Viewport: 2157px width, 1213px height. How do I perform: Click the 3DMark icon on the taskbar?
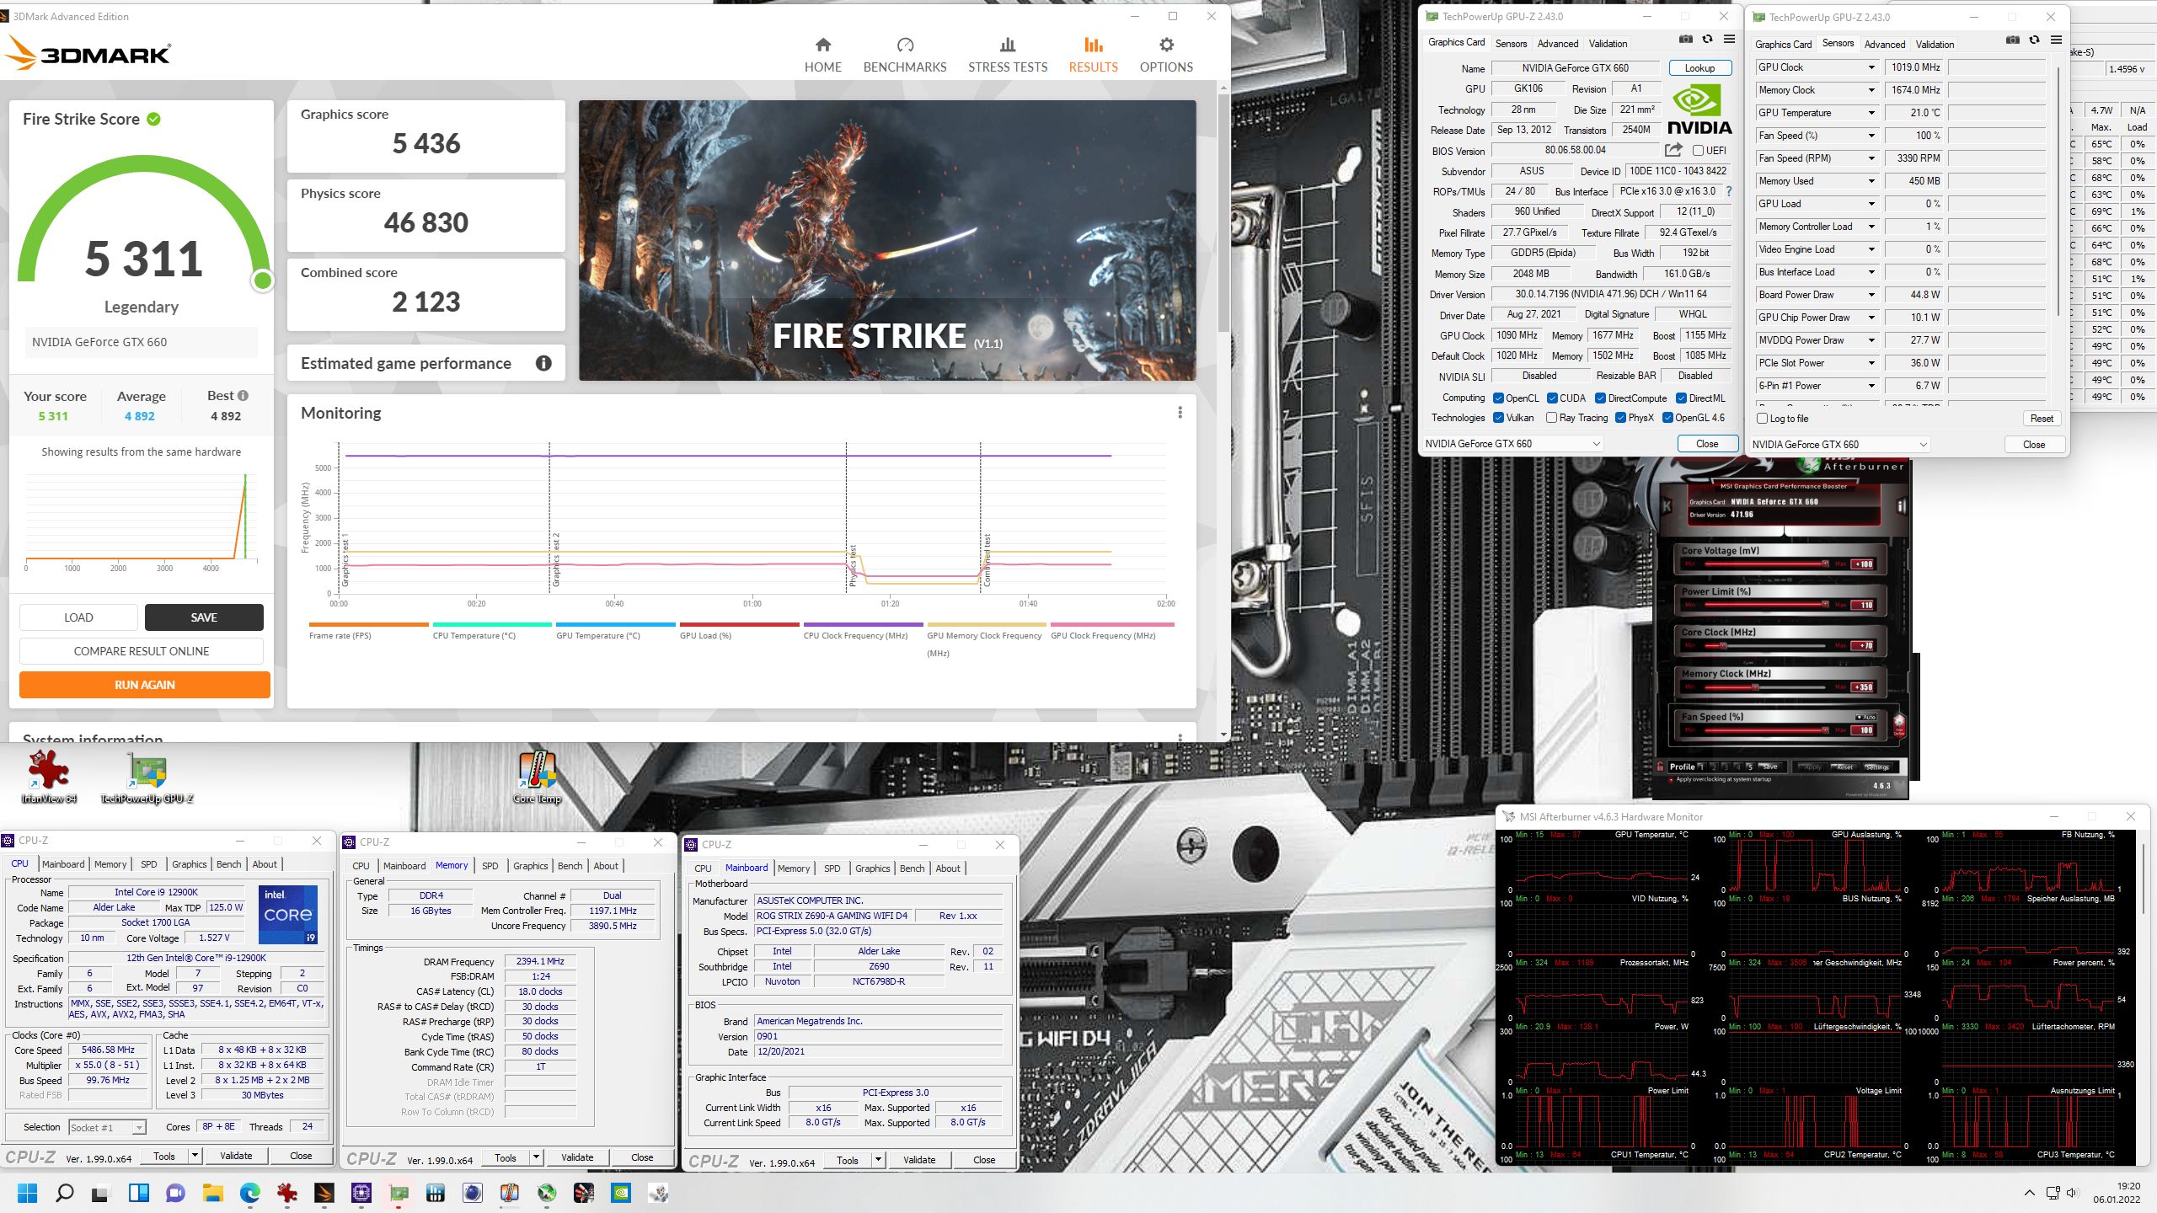[324, 1193]
